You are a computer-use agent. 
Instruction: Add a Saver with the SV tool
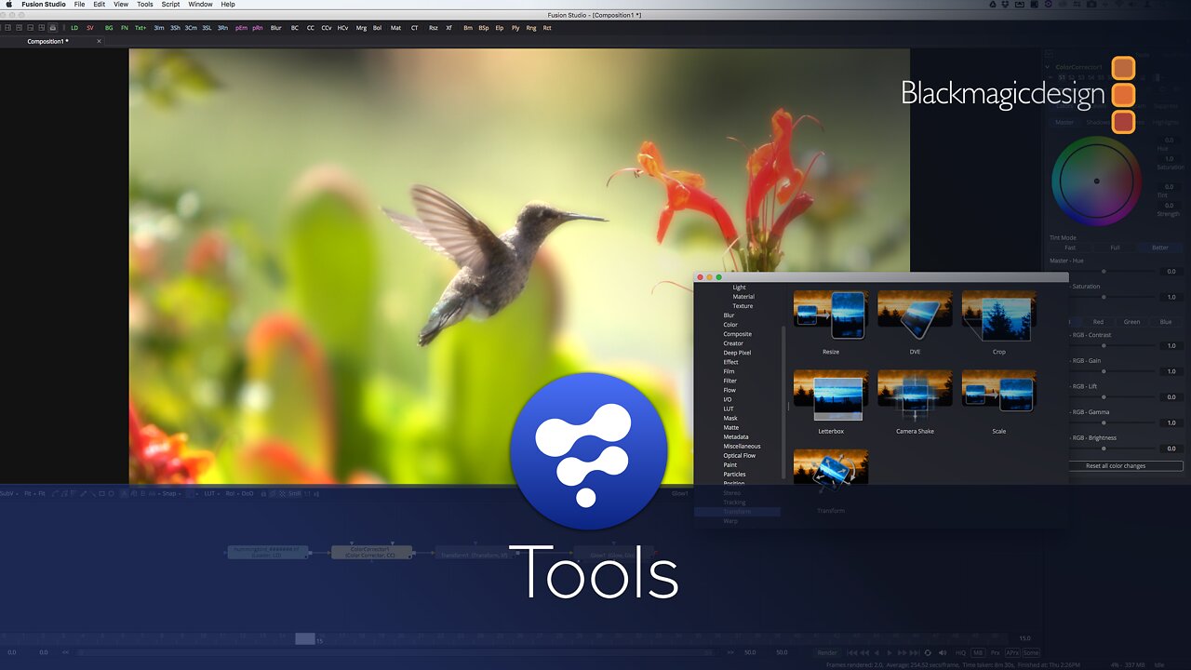[x=90, y=28]
